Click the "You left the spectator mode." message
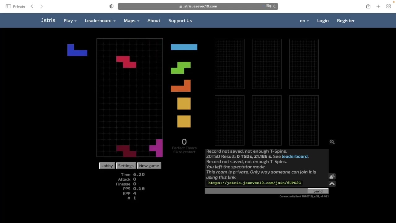 [x=236, y=167]
